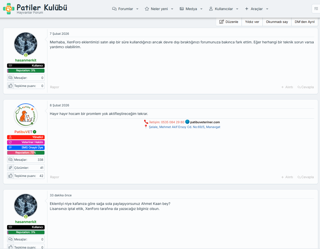Click the 7 Şubat 2026 date link
This screenshot has height=249, width=320.
[x=59, y=34]
